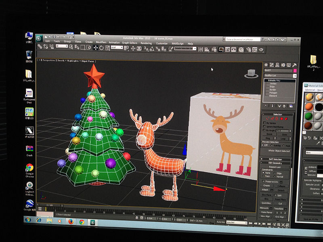The image size is (323, 242).
Task: Enable the Split checkbox
Action: 276,195
